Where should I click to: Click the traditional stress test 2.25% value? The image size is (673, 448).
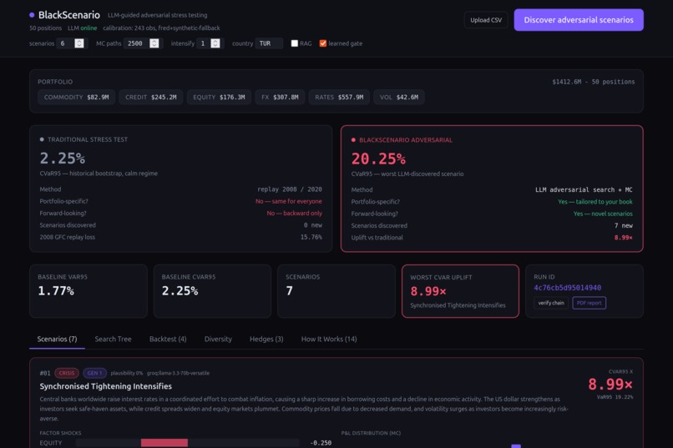tap(63, 159)
